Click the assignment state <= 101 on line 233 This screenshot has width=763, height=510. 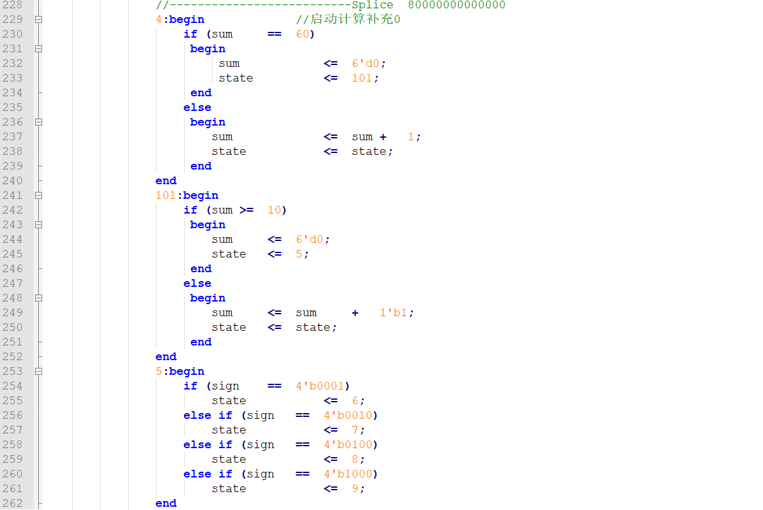tap(299, 78)
